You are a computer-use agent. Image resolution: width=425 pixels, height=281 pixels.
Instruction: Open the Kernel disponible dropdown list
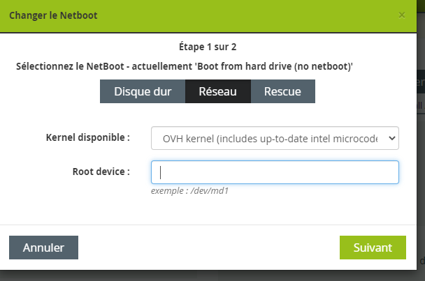pyautogui.click(x=275, y=138)
